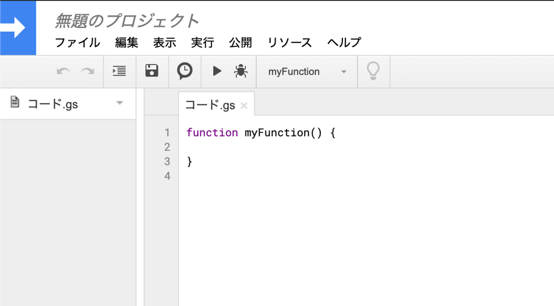This screenshot has width=554, height=306.
Task: Open the ファイル menu
Action: coord(77,42)
